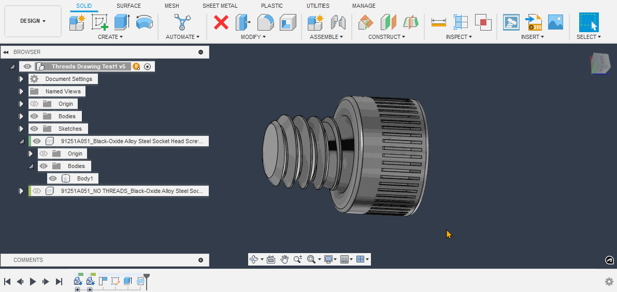617x292 pixels.
Task: Open timeline settings gear
Action: click(x=609, y=281)
